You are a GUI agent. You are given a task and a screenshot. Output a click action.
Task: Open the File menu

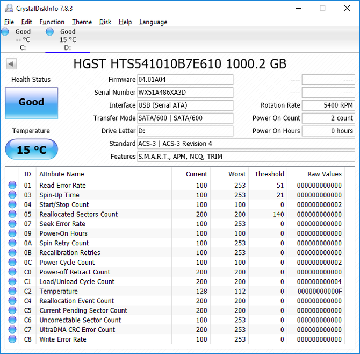pos(9,22)
